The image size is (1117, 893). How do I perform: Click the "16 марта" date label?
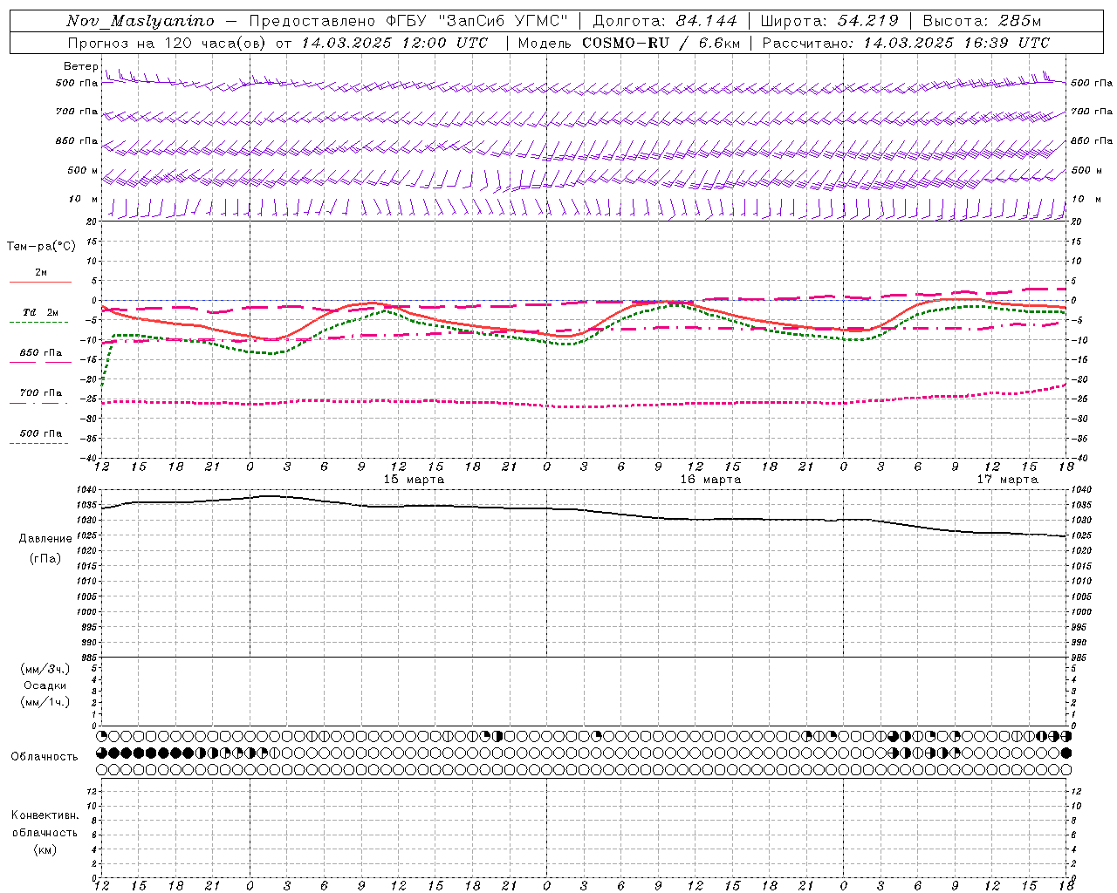pyautogui.click(x=710, y=480)
